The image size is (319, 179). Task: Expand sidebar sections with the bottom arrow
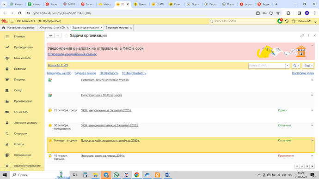point(22,169)
